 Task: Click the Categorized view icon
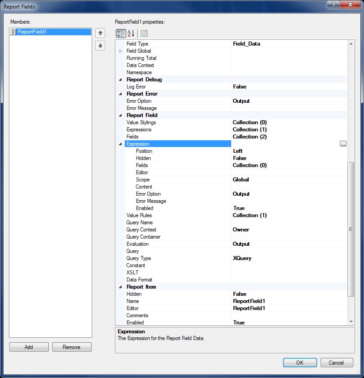[121, 34]
